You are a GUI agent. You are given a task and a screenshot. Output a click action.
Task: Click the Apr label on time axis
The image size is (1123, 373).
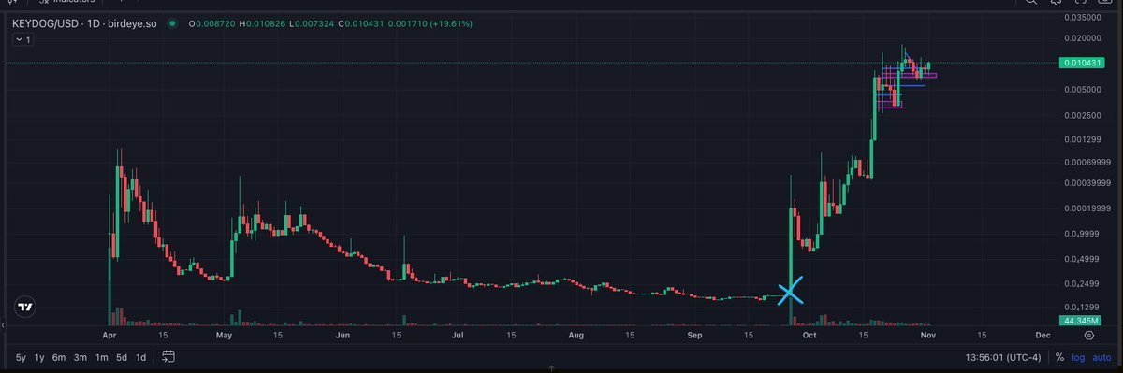pyautogui.click(x=109, y=334)
